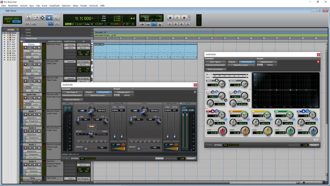
Task: Enable Slip edit mode
Action: [x=8, y=22]
